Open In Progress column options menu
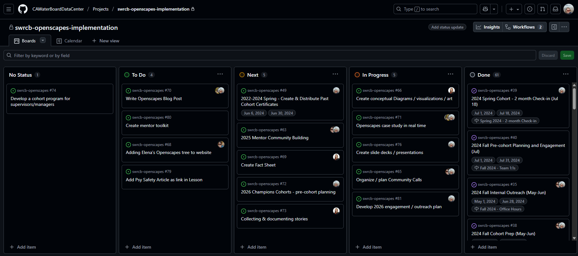The image size is (578, 256). [451, 74]
